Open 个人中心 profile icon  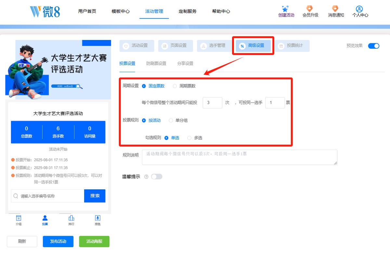pyautogui.click(x=359, y=9)
